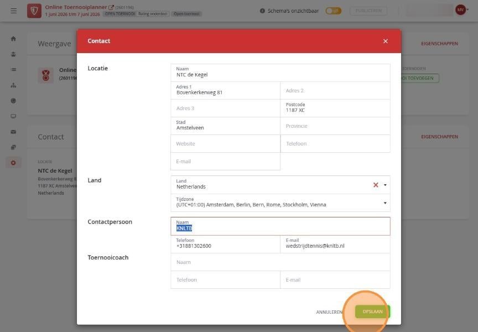Expand the Land dropdown arrow
The width and height of the screenshot is (478, 332).
(385, 185)
